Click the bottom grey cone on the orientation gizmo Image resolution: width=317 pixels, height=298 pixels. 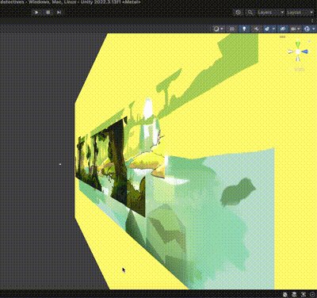pyautogui.click(x=298, y=59)
